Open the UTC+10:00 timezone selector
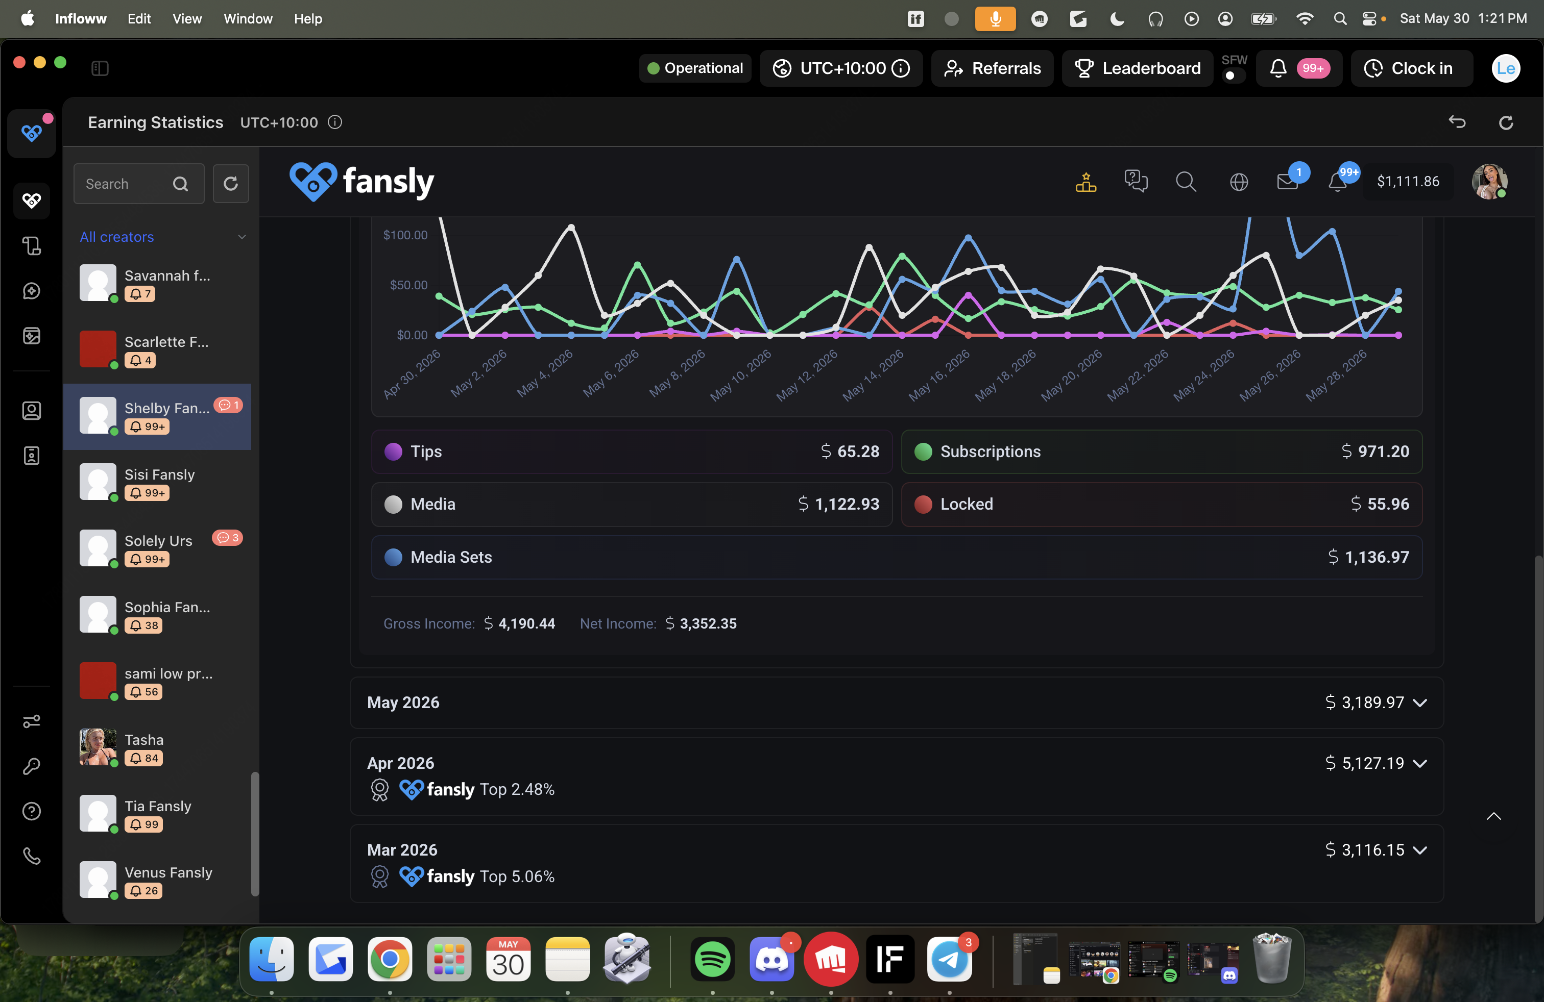 pyautogui.click(x=841, y=68)
